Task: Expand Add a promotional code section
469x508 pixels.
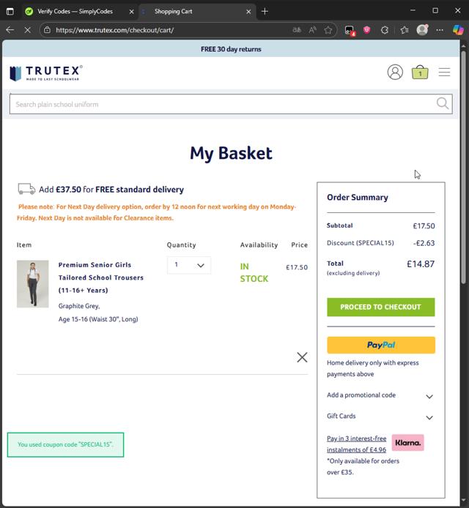Action: click(x=380, y=395)
